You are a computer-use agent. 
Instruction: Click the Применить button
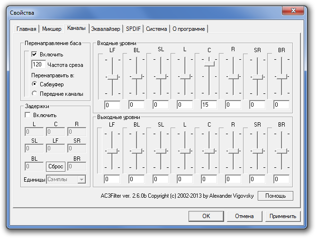point(283,216)
